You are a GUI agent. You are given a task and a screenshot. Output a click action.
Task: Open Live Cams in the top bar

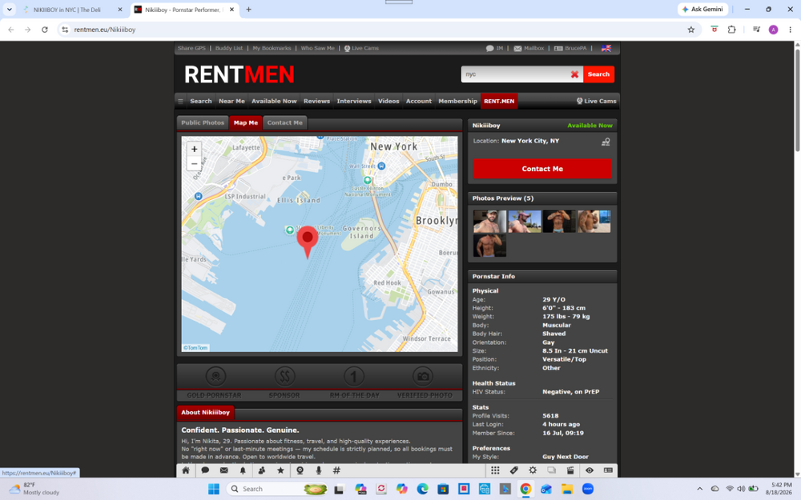[x=362, y=49]
